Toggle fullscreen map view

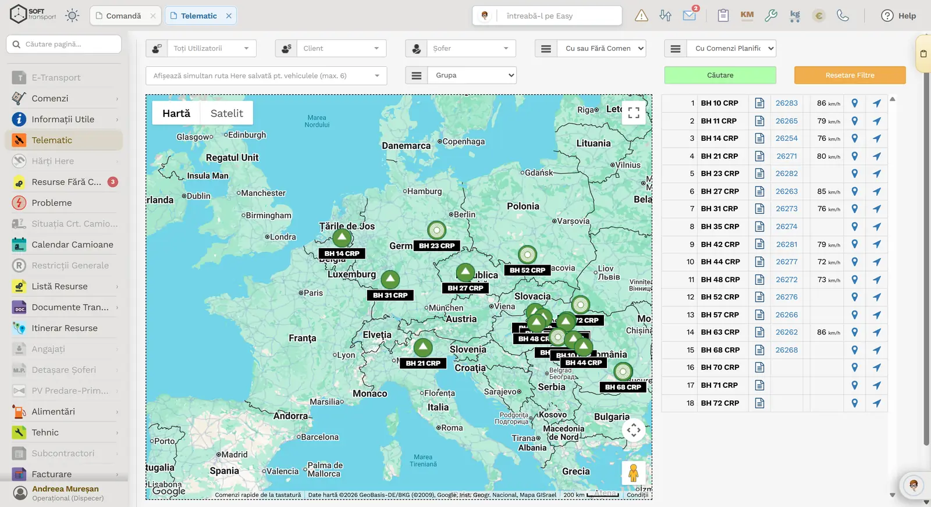tap(634, 113)
